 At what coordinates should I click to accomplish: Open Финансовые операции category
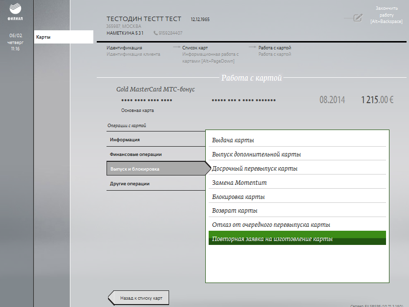(x=156, y=154)
